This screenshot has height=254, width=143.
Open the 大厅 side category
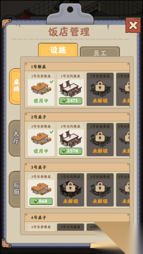[x=15, y=138]
